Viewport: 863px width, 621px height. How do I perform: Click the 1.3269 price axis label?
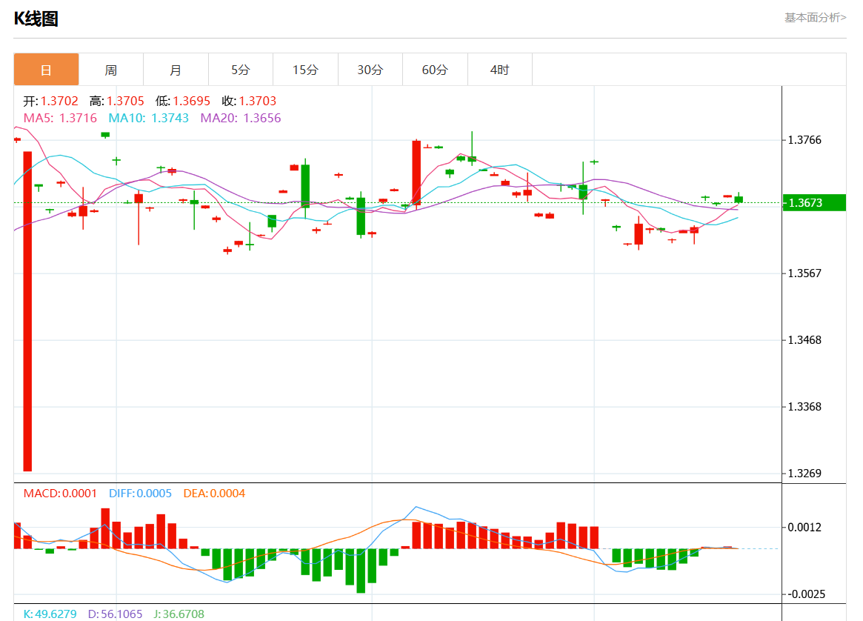pyautogui.click(x=804, y=473)
